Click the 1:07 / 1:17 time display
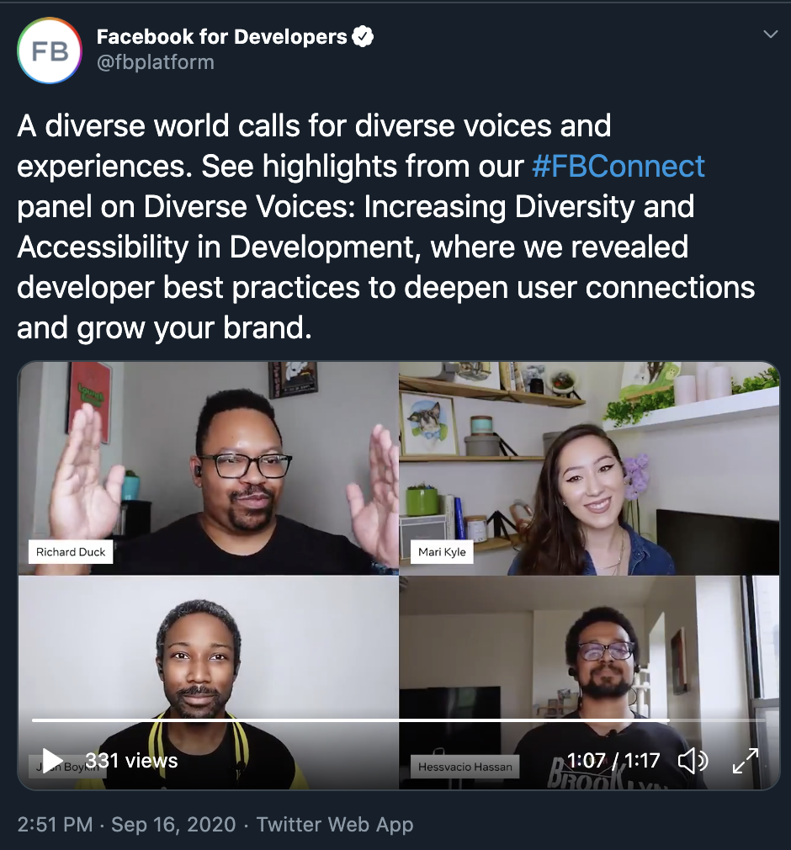This screenshot has height=850, width=791. [613, 761]
